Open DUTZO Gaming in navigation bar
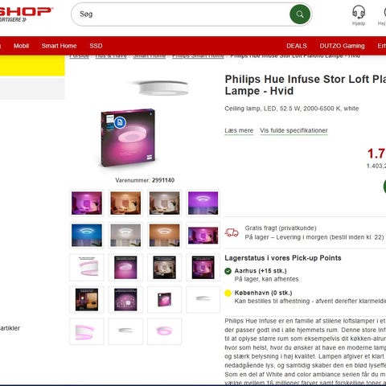The width and height of the screenshot is (386, 386). (x=342, y=46)
